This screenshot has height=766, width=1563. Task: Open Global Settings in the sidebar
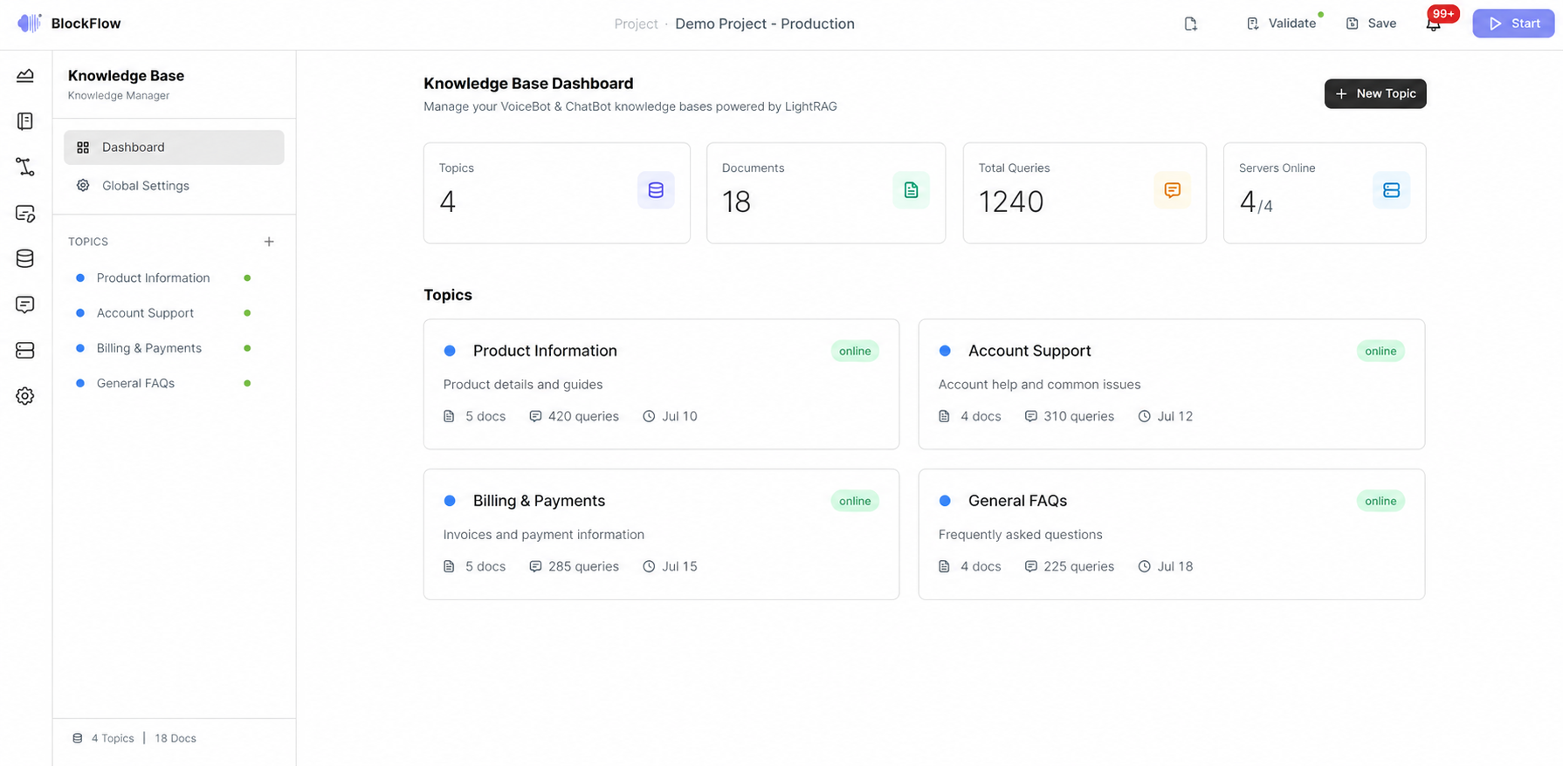[174, 186]
